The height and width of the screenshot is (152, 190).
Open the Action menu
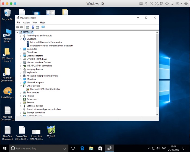pyautogui.click(x=26, y=23)
